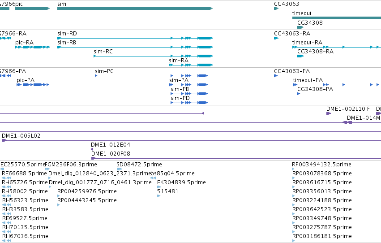Select the DME1-012E04 clone

[x=92, y=149]
